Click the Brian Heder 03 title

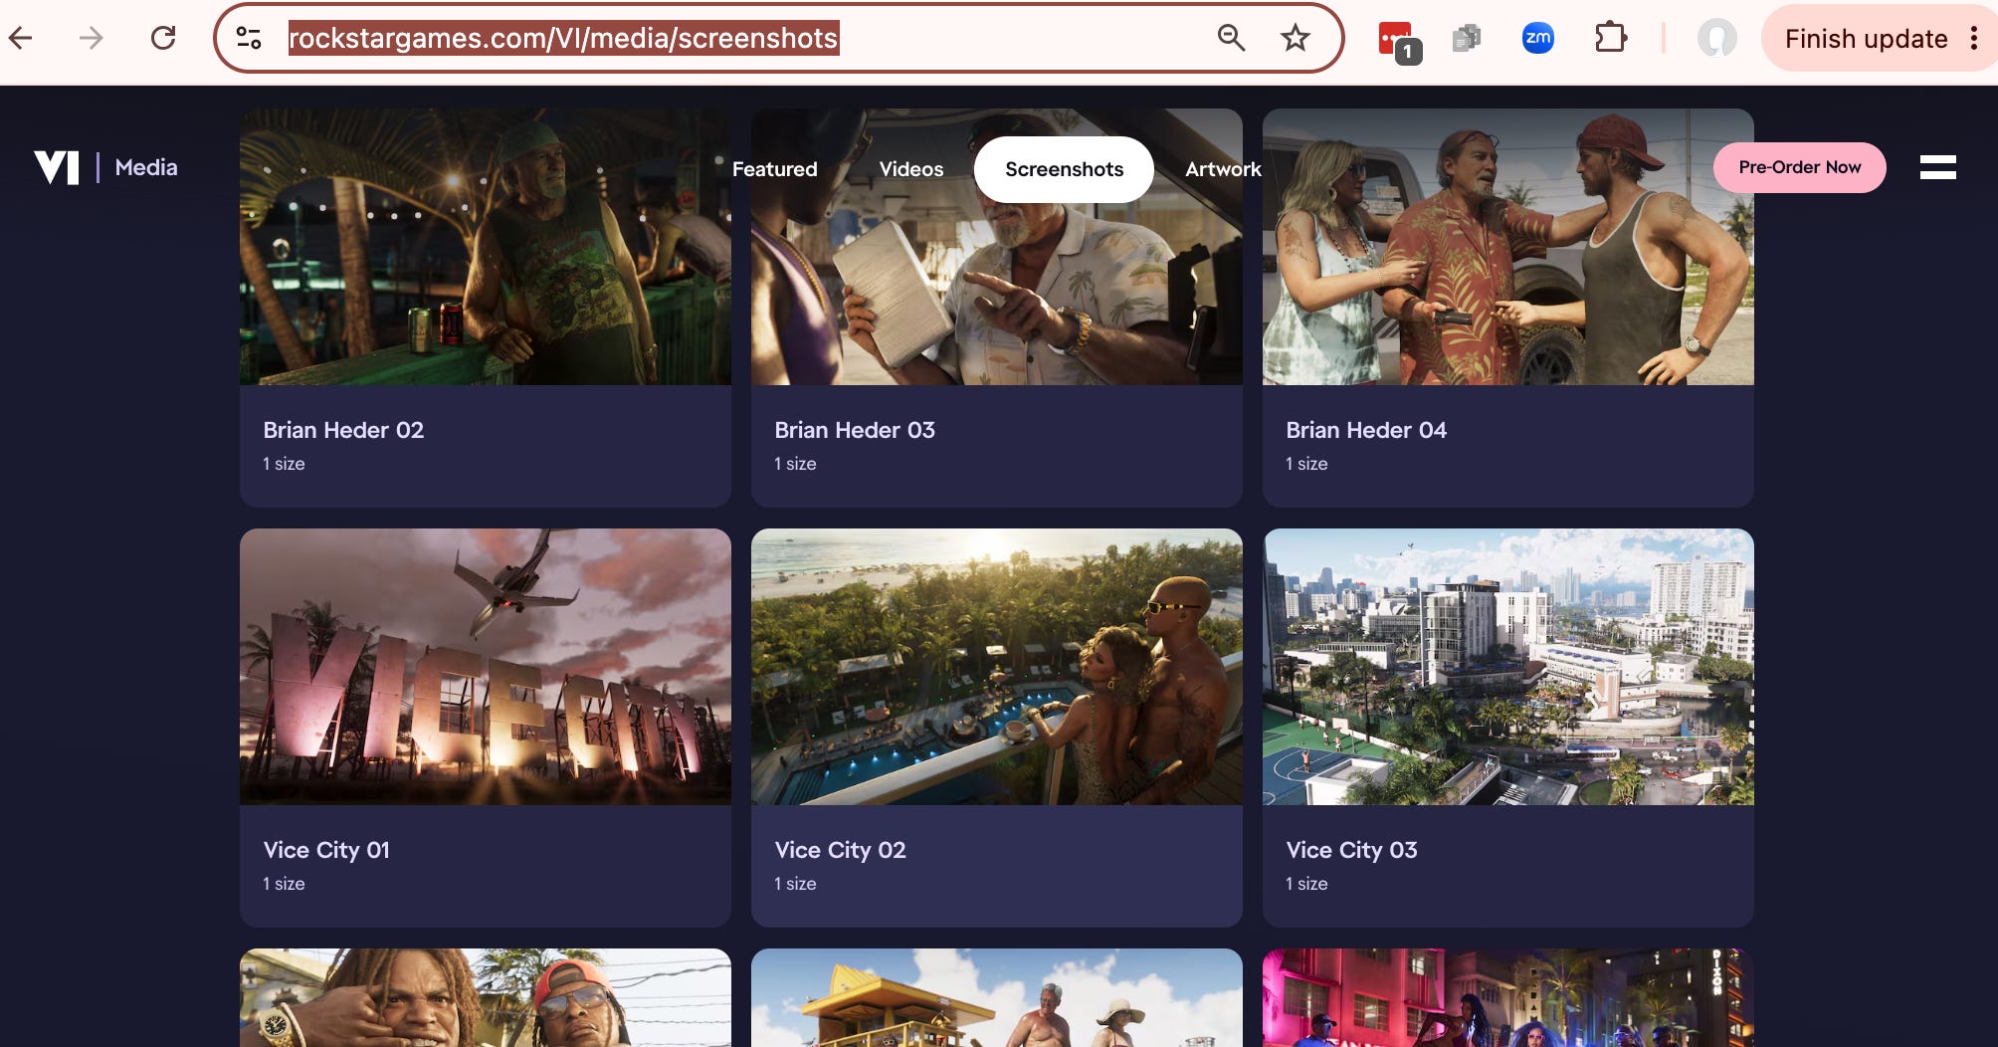pos(855,430)
